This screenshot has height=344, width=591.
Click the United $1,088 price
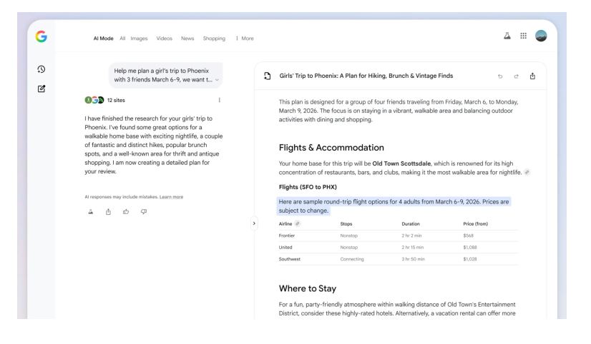[470, 248]
